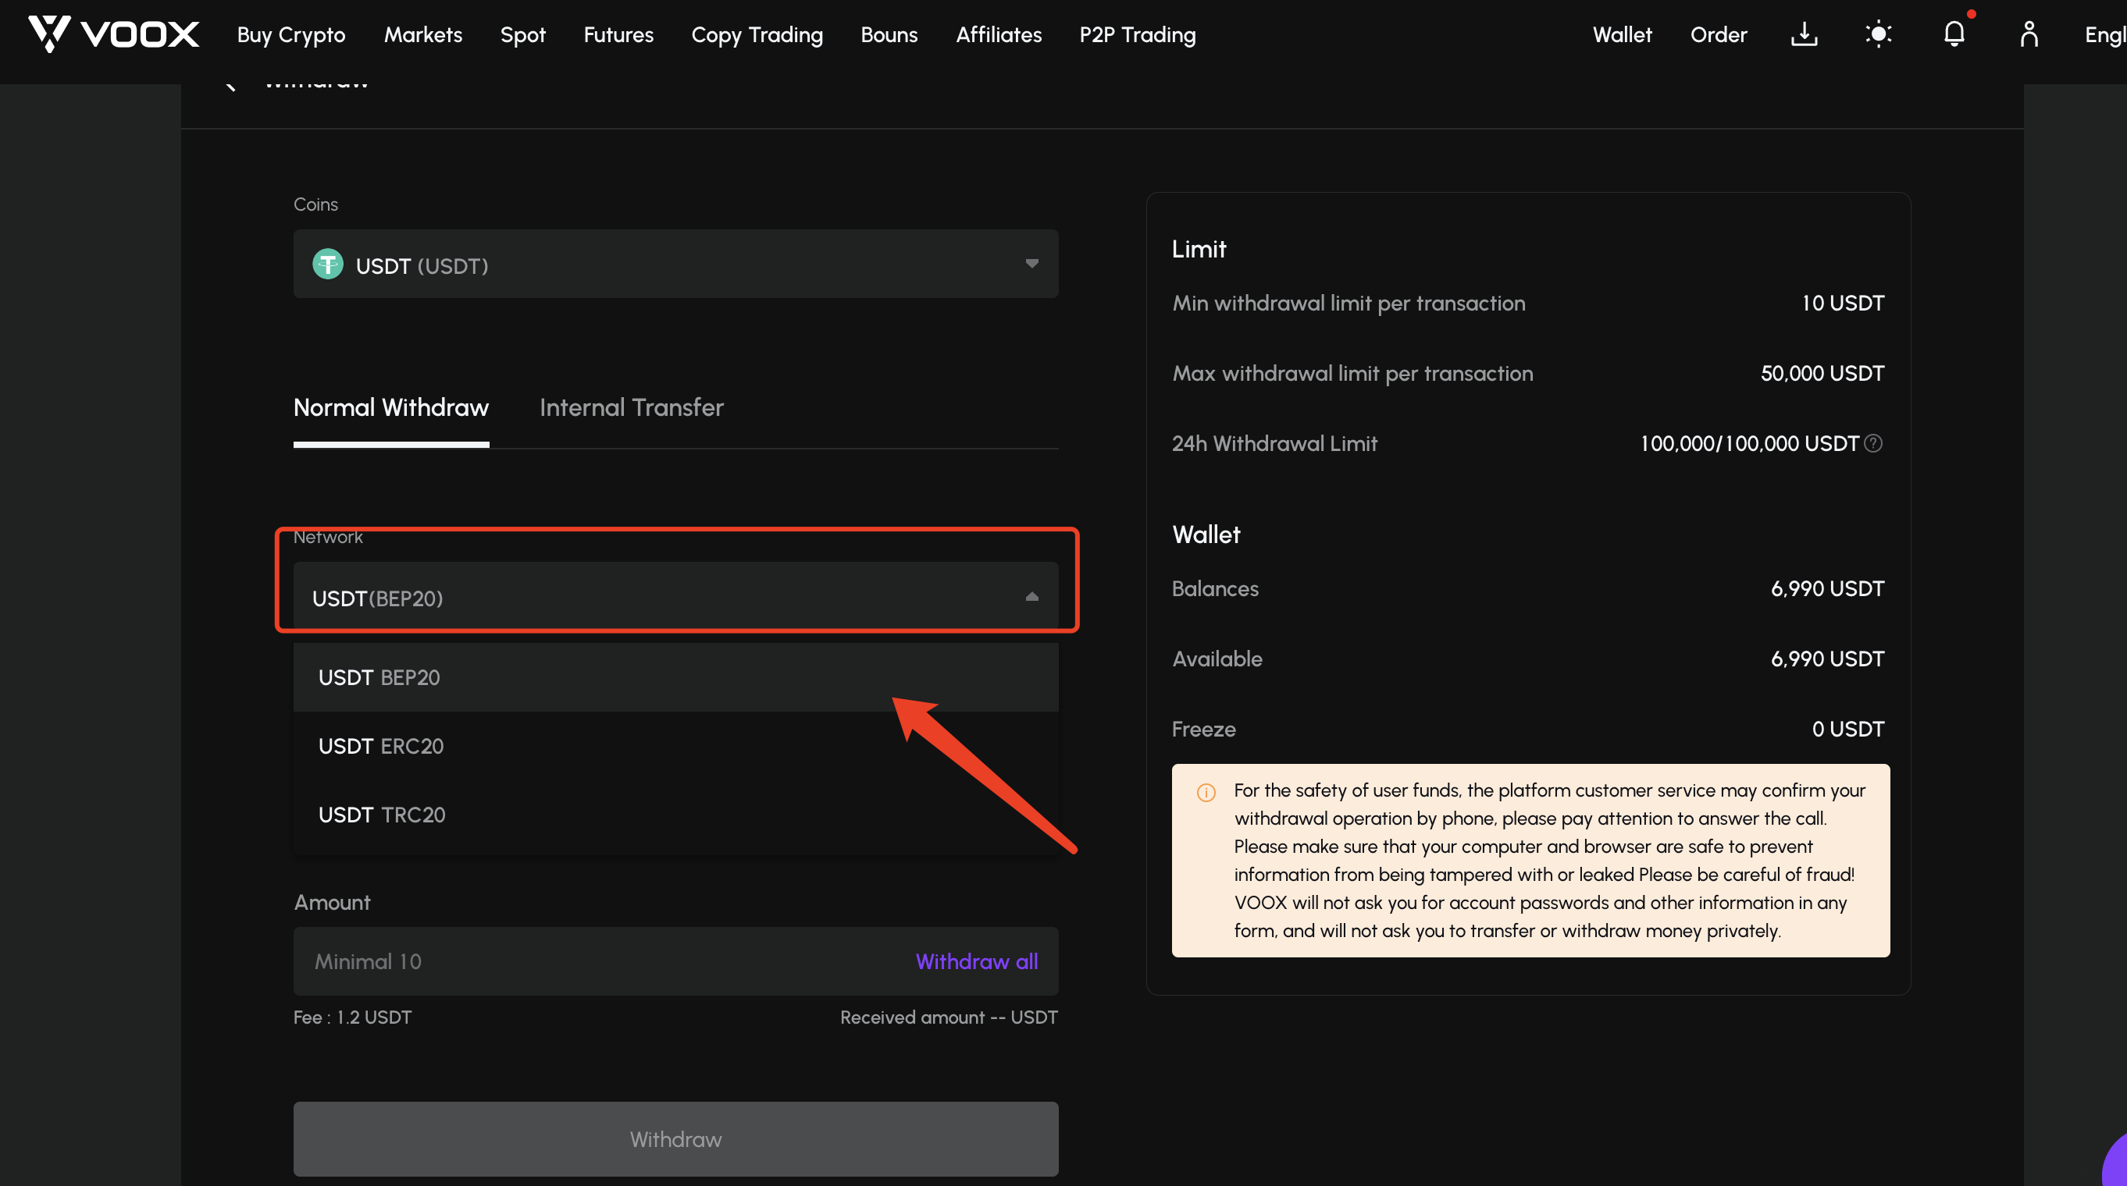Open the Futures menu item
Screen dimensions: 2127x1186
click(618, 34)
